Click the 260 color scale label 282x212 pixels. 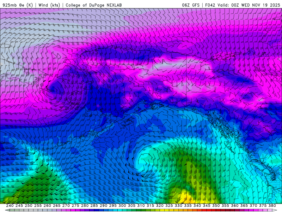pos(47,206)
